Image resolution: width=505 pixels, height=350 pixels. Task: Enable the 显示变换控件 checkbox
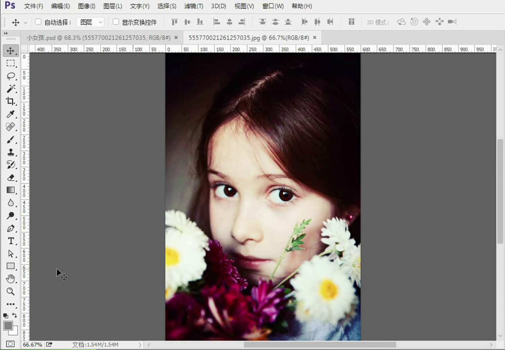(x=116, y=22)
